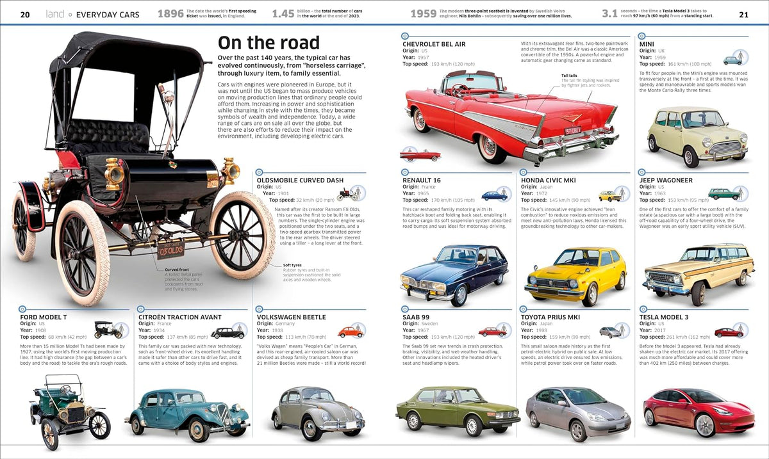Click the Citroën Traction Avant size-comparison icon
The width and height of the screenshot is (769, 459).
(229, 332)
